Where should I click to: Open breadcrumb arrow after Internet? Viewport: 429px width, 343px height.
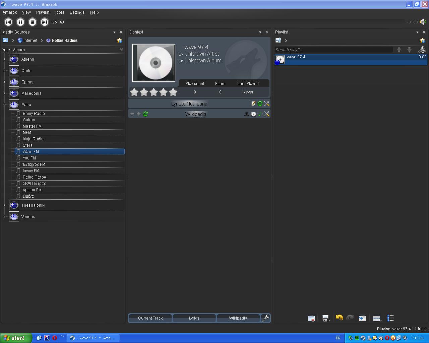point(42,41)
